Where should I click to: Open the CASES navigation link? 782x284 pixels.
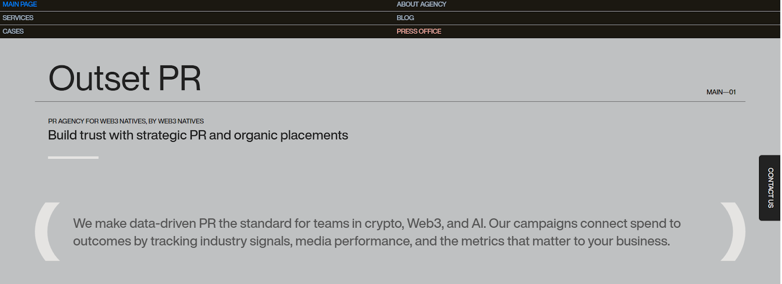(x=13, y=31)
